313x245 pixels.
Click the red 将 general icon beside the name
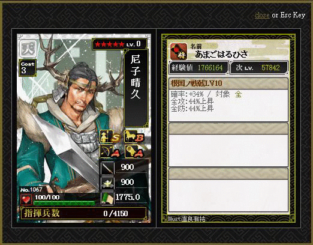click(x=179, y=52)
